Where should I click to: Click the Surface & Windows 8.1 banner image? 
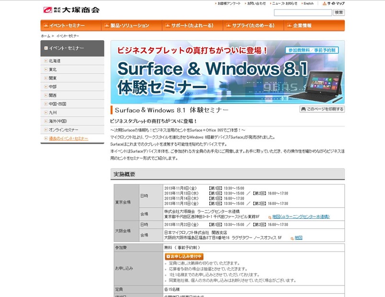point(227,72)
